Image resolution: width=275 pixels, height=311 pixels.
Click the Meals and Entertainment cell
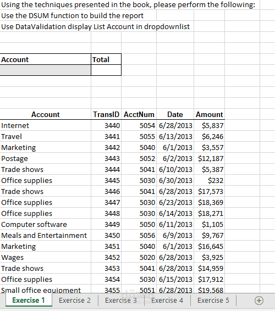[x=45, y=235]
